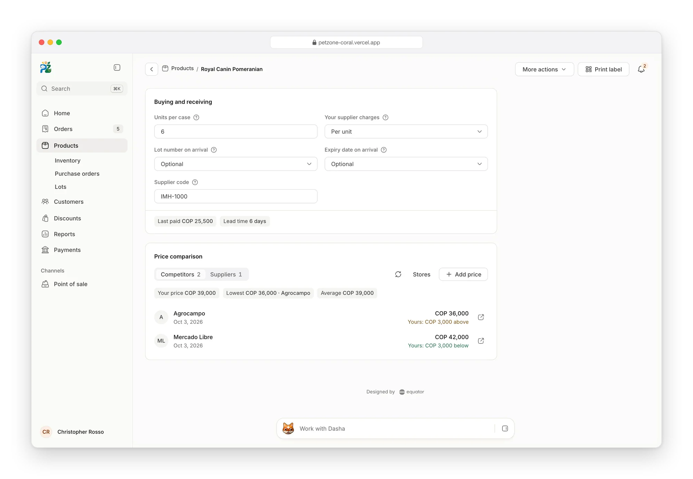The image size is (693, 479).
Task: Open Point of sale channel
Action: point(82,284)
